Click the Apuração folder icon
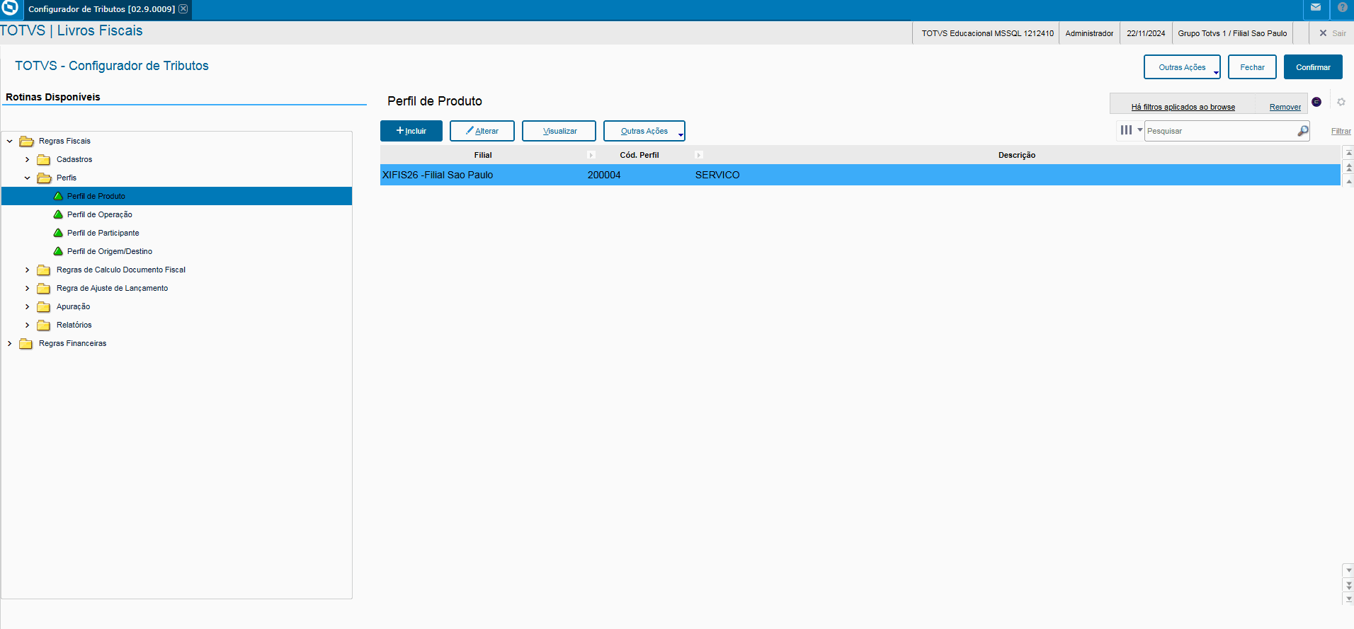1354x629 pixels. click(44, 306)
